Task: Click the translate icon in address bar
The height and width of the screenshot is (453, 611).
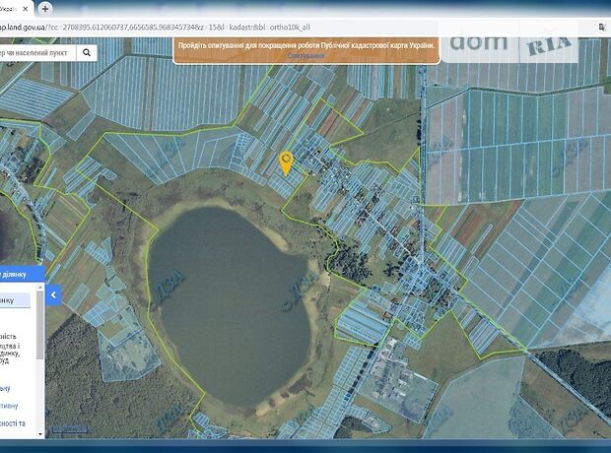Action: point(602,27)
